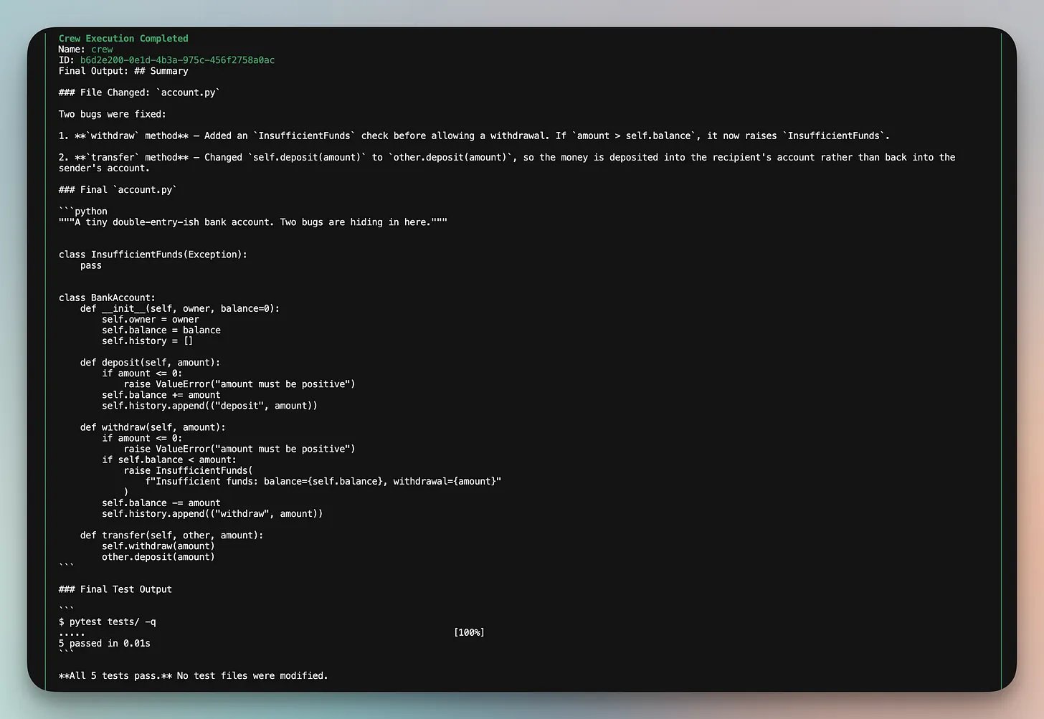Click the "Final Test Output" heading

coord(115,589)
